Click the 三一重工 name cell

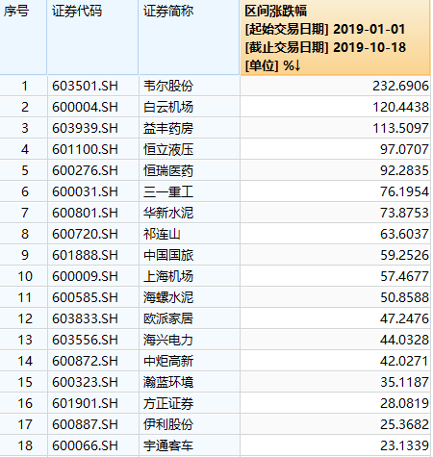pyautogui.click(x=190, y=191)
